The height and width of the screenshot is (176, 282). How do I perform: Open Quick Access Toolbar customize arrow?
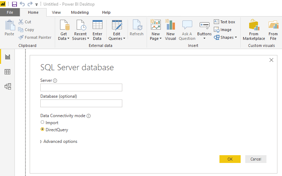(36, 5)
